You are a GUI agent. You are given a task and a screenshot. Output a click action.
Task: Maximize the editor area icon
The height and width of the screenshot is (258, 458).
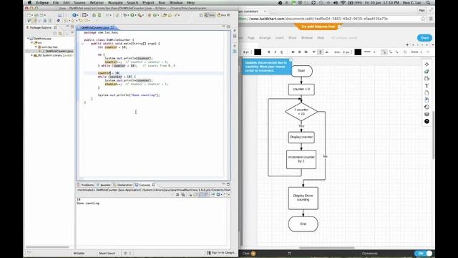point(228,27)
